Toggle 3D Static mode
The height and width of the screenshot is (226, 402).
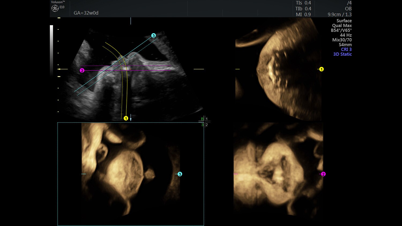pyautogui.click(x=342, y=54)
